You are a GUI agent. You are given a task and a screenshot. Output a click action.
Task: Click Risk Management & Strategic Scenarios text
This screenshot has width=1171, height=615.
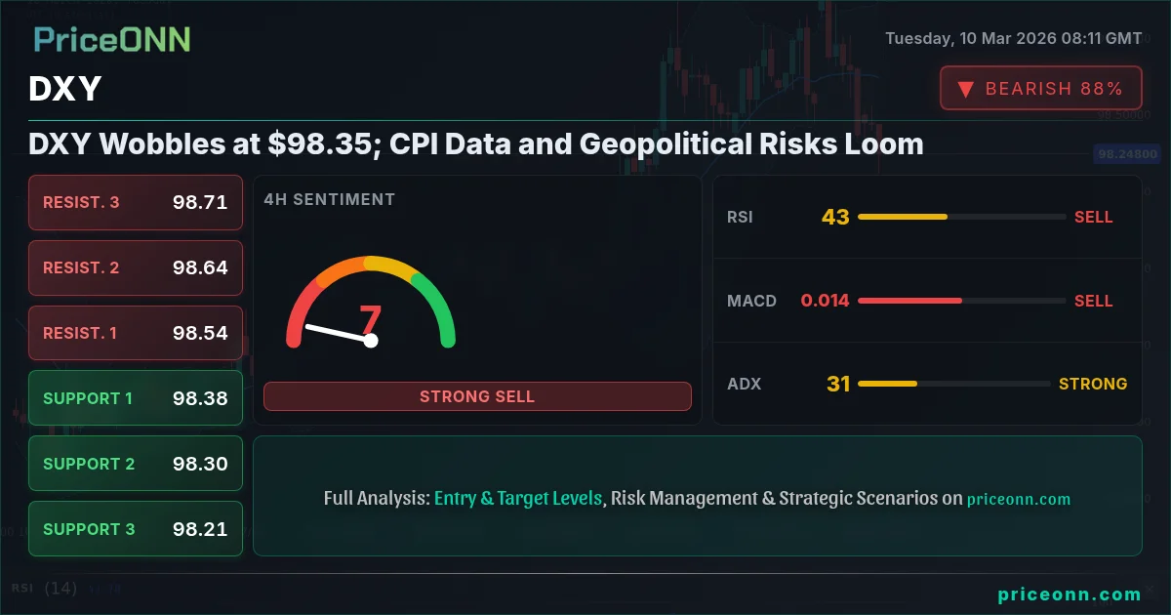[776, 498]
